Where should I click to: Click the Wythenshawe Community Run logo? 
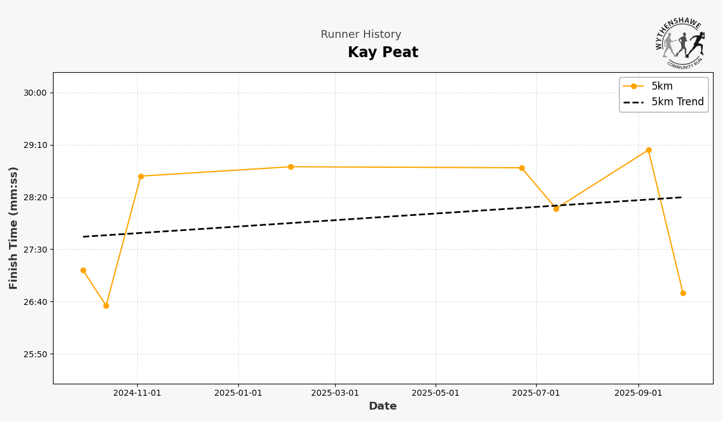click(680, 42)
